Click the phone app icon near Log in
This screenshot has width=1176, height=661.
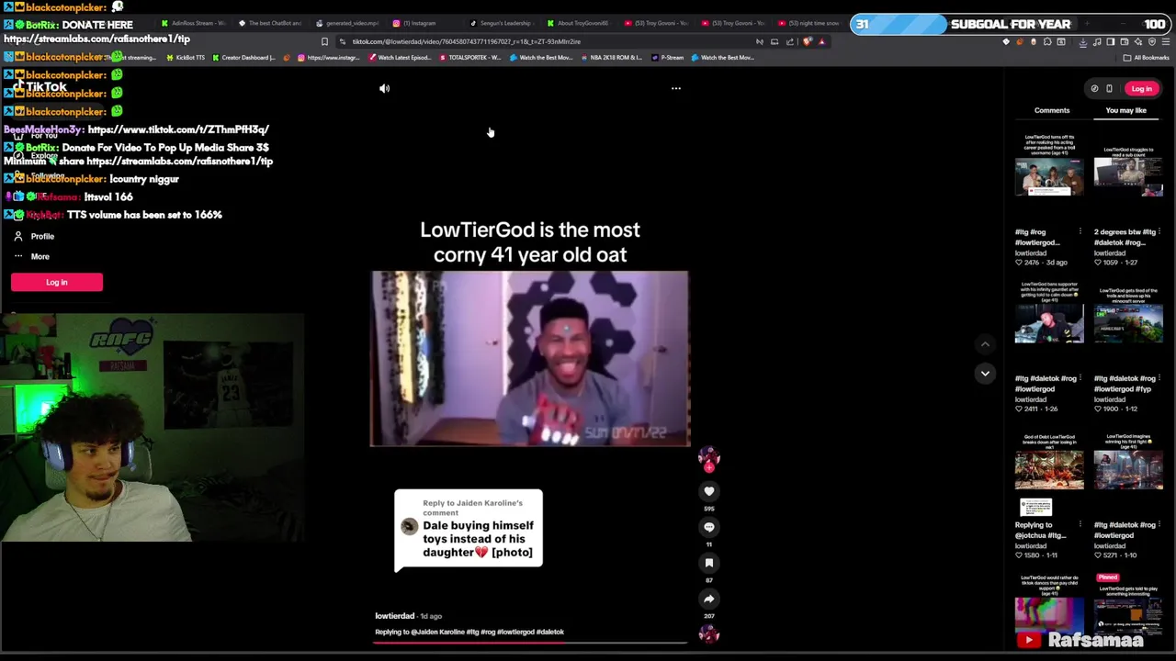coord(1109,89)
